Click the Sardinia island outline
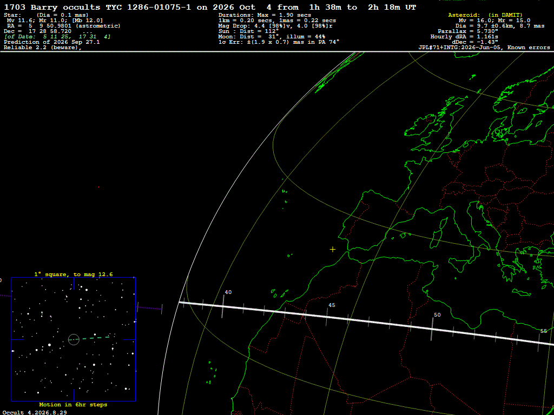The width and height of the screenshot is (554, 415). (436, 239)
